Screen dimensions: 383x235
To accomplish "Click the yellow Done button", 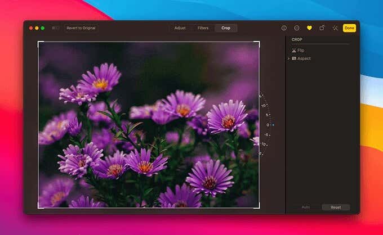I will (x=349, y=28).
